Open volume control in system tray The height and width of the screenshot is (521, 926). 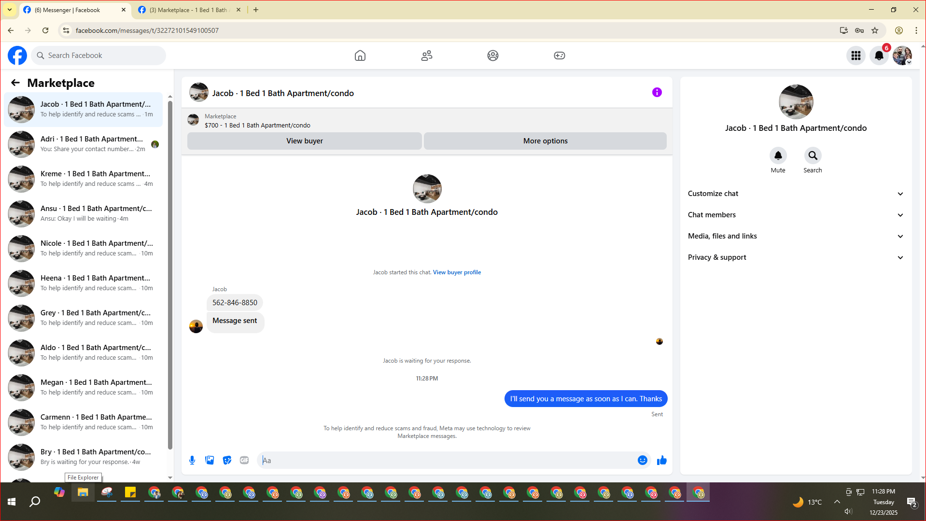pyautogui.click(x=848, y=511)
